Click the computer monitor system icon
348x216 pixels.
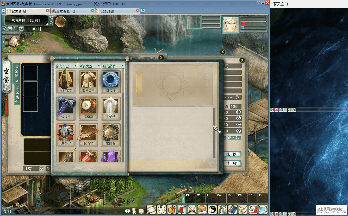263,209
